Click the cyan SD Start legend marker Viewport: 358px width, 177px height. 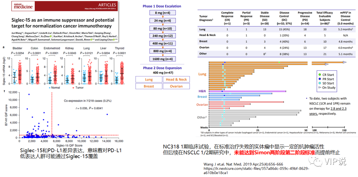click(320, 83)
